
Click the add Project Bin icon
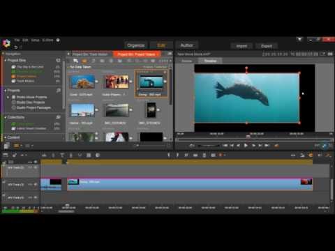tap(58, 60)
